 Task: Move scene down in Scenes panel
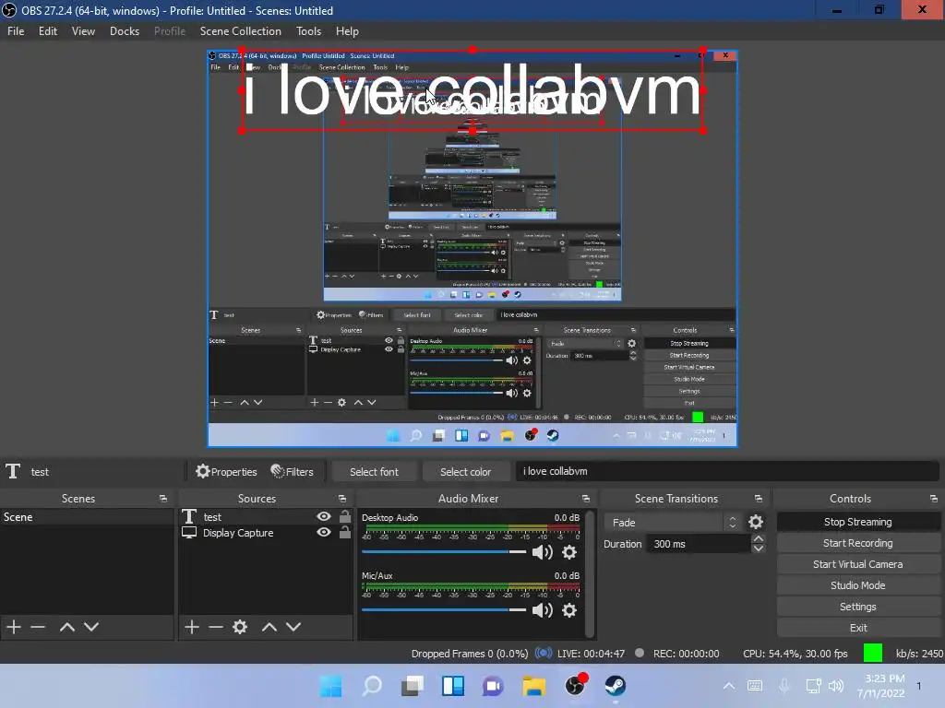pyautogui.click(x=91, y=627)
